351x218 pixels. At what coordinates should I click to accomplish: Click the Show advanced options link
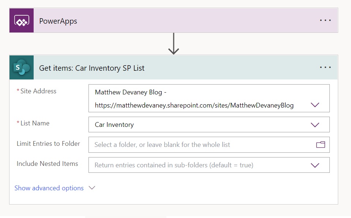point(49,188)
